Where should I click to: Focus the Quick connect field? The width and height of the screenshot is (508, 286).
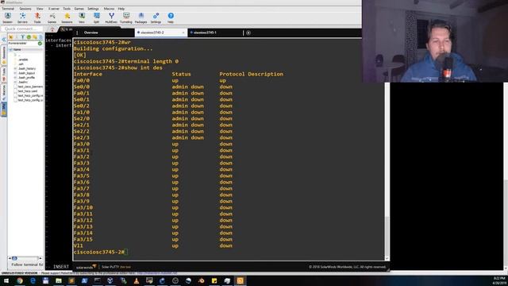(21, 29)
